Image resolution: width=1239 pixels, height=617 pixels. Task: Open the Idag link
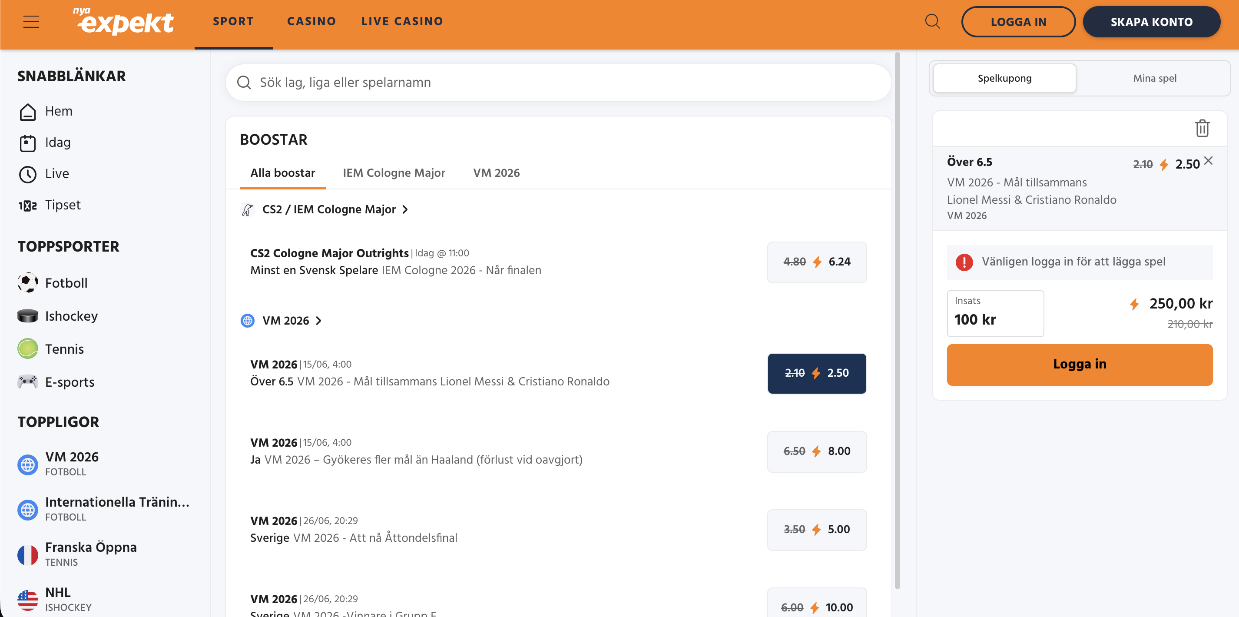pyautogui.click(x=58, y=143)
